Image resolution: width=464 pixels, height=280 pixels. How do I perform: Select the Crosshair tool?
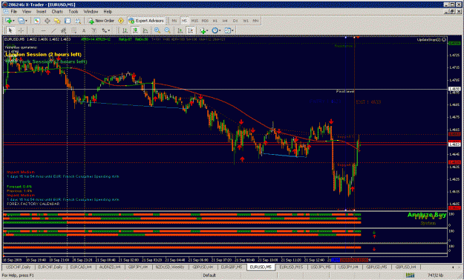click(21, 30)
